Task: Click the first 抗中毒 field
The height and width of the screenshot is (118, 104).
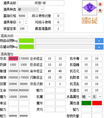Action: [x=86, y=58]
